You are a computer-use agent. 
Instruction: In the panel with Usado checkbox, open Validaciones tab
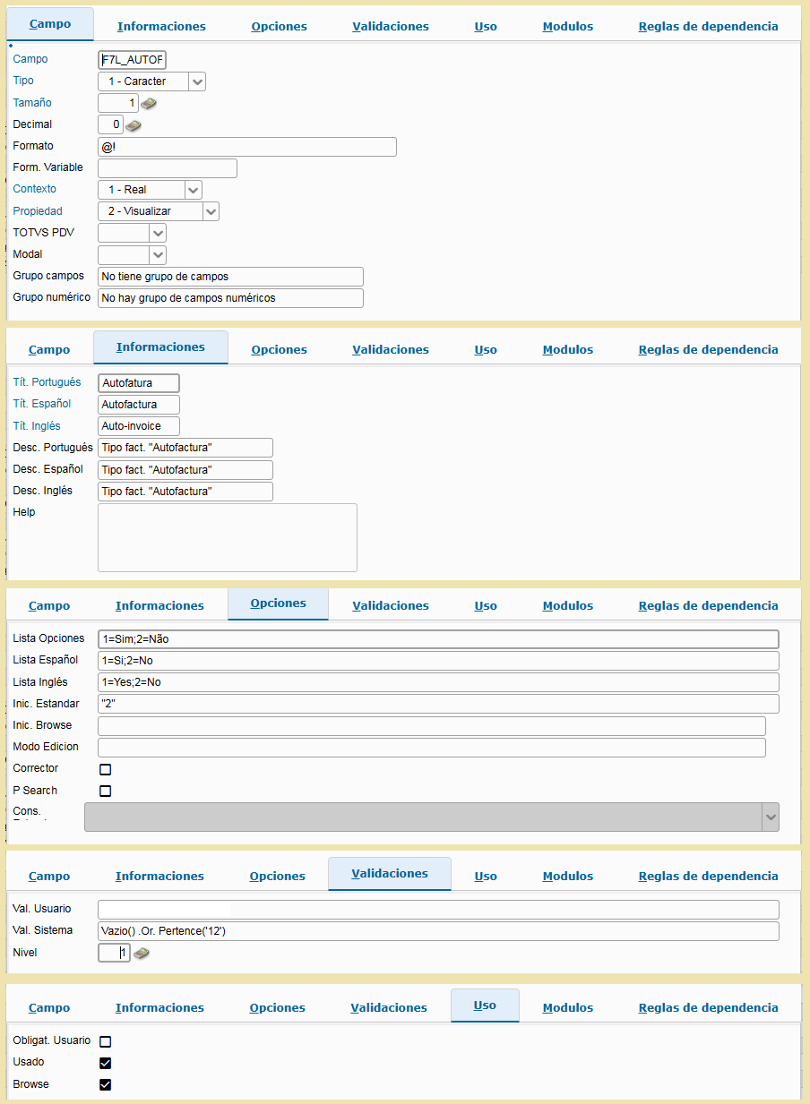(x=389, y=1007)
